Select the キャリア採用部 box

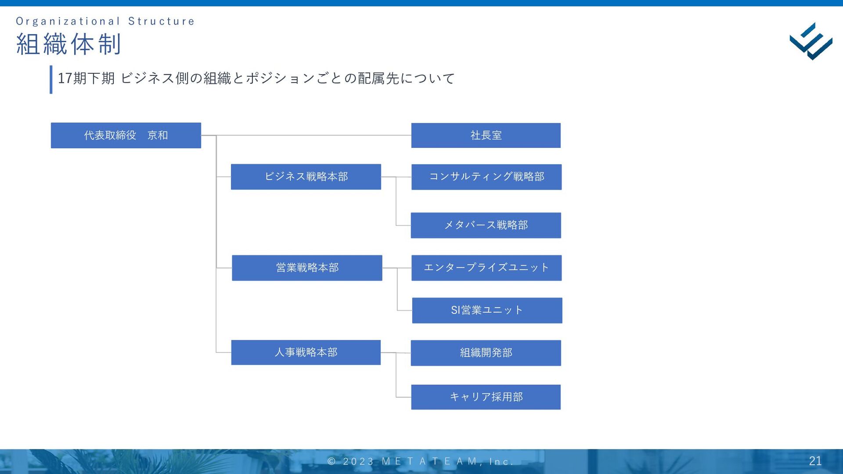(x=486, y=397)
